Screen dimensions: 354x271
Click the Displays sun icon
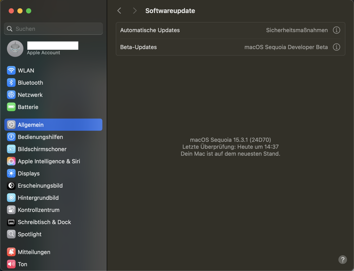[x=11, y=173]
